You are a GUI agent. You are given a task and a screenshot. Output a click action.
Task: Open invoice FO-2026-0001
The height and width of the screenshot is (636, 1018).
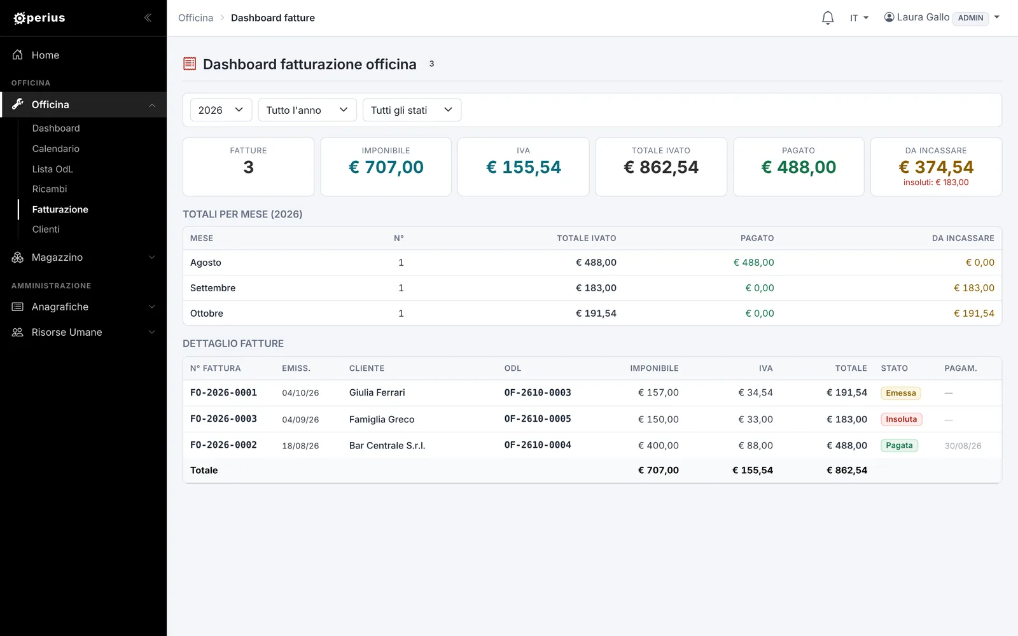[x=223, y=392]
